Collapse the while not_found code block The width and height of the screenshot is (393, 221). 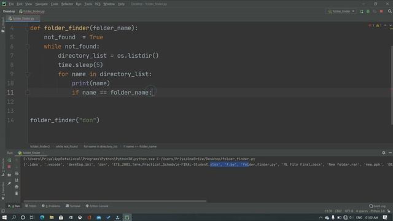point(28,47)
